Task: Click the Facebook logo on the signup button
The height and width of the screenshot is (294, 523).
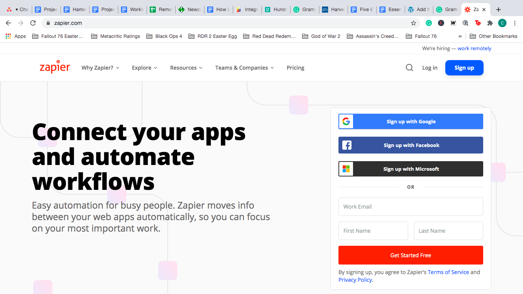Action: (x=347, y=145)
